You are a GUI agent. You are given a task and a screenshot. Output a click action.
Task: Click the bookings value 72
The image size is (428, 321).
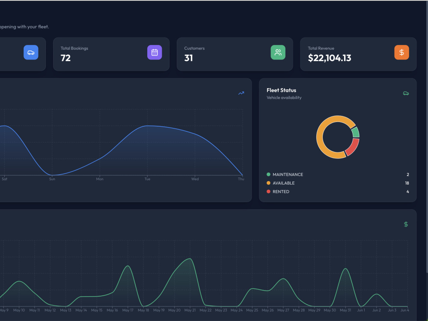coord(65,58)
